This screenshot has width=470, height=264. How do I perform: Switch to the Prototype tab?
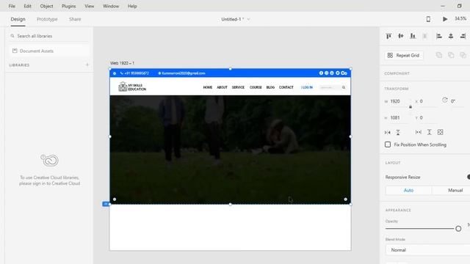click(47, 19)
